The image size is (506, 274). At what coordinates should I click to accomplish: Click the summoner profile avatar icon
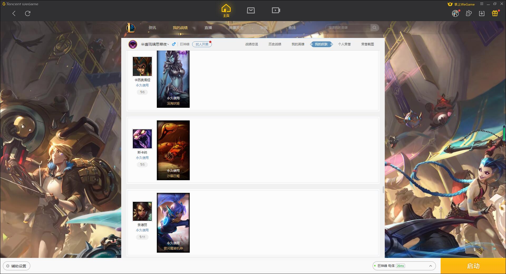[133, 44]
